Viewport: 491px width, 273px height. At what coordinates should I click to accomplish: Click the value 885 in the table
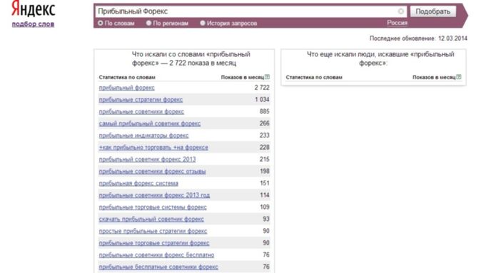265,111
